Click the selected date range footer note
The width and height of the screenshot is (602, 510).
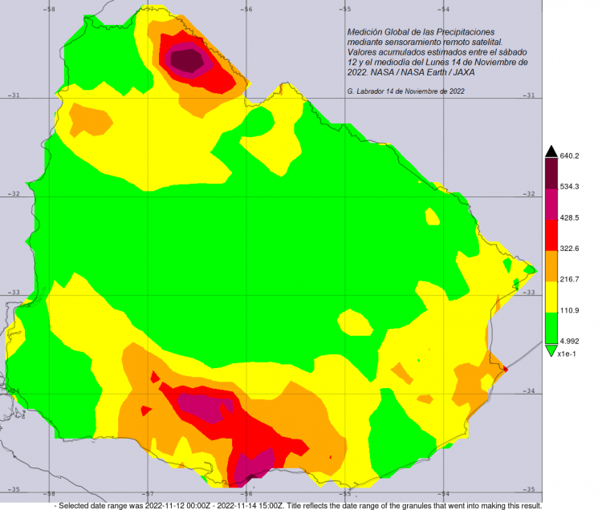[297, 505]
